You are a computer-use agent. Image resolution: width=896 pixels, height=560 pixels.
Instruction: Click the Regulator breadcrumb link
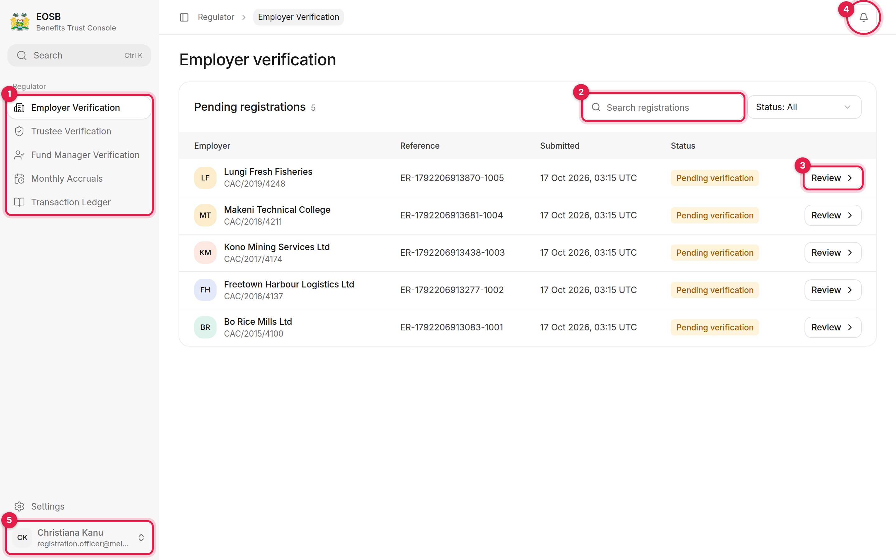click(216, 17)
